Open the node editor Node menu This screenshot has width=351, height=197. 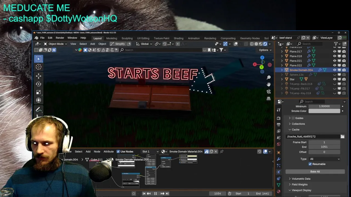[x=97, y=152]
